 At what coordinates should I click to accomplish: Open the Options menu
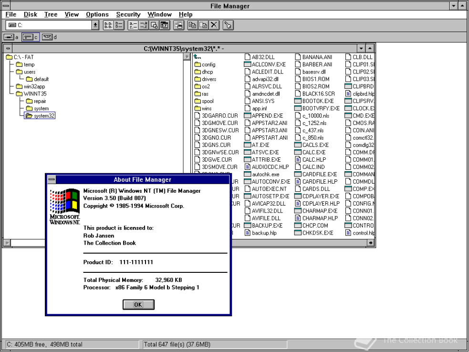point(97,14)
